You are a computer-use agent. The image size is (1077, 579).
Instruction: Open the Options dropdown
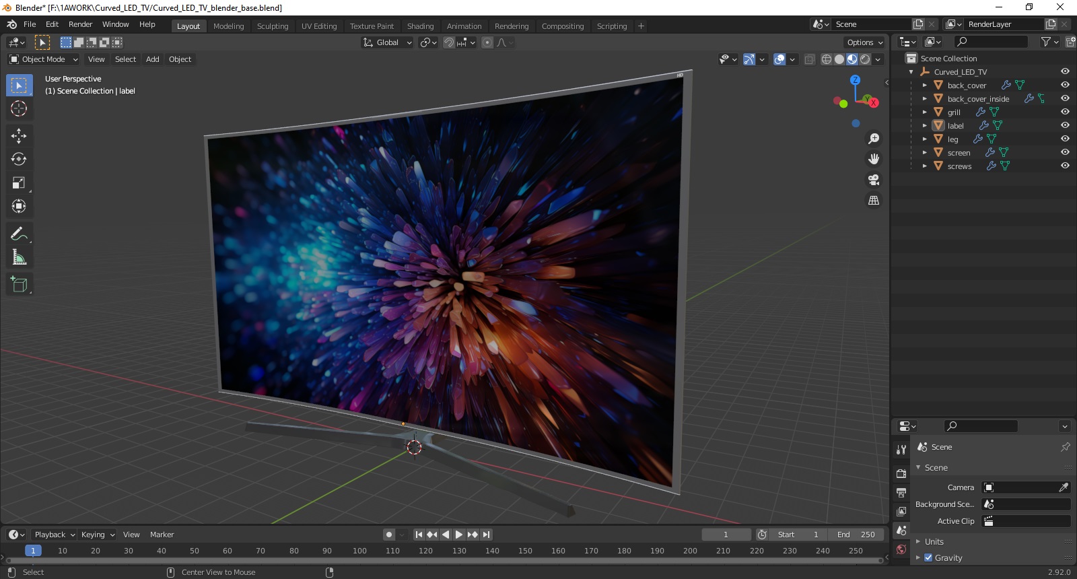pos(864,42)
